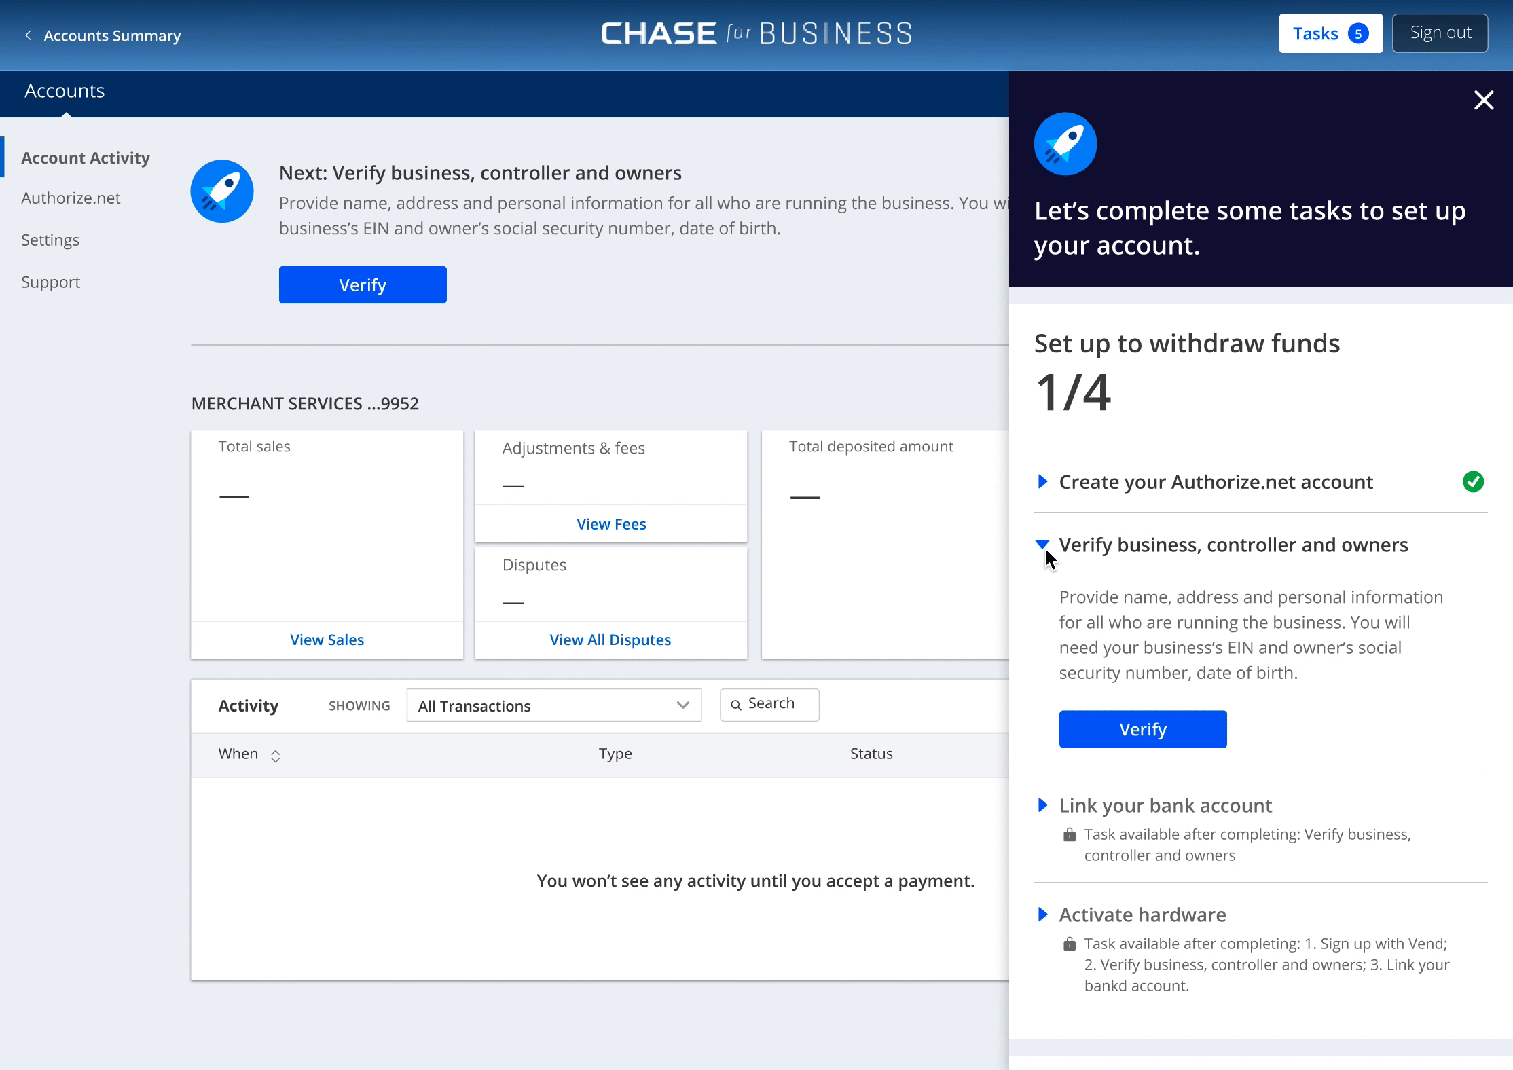Go back to Accounts Summary

pyautogui.click(x=112, y=35)
